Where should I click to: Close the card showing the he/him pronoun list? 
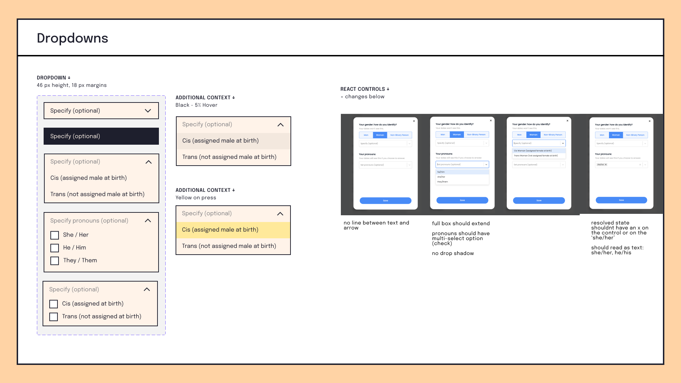(x=491, y=121)
